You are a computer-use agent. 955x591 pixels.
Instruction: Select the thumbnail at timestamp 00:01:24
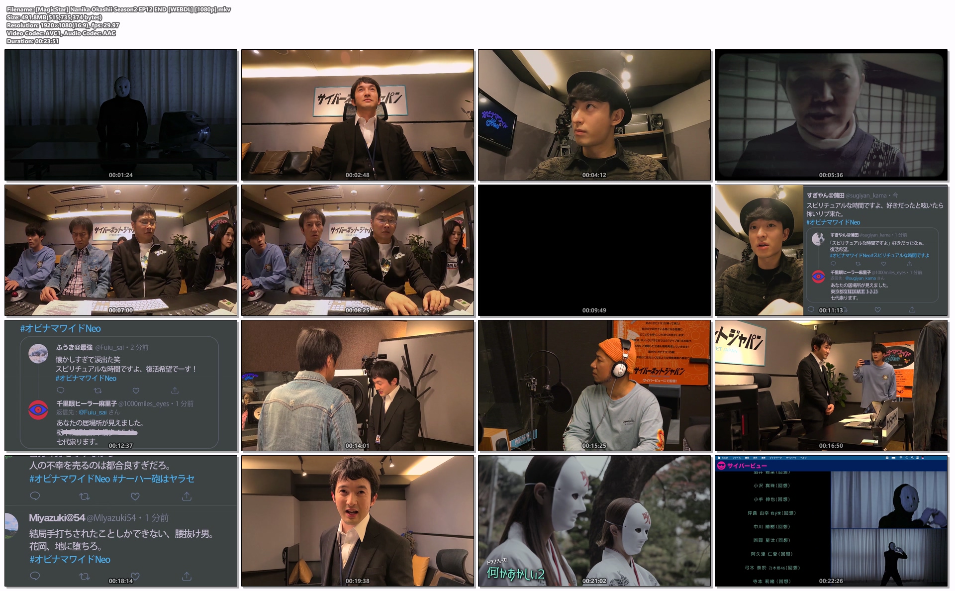point(121,115)
